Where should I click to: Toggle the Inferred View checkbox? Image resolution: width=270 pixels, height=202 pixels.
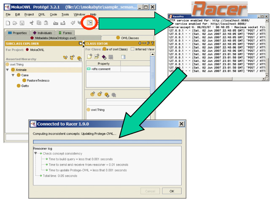click(x=132, y=49)
